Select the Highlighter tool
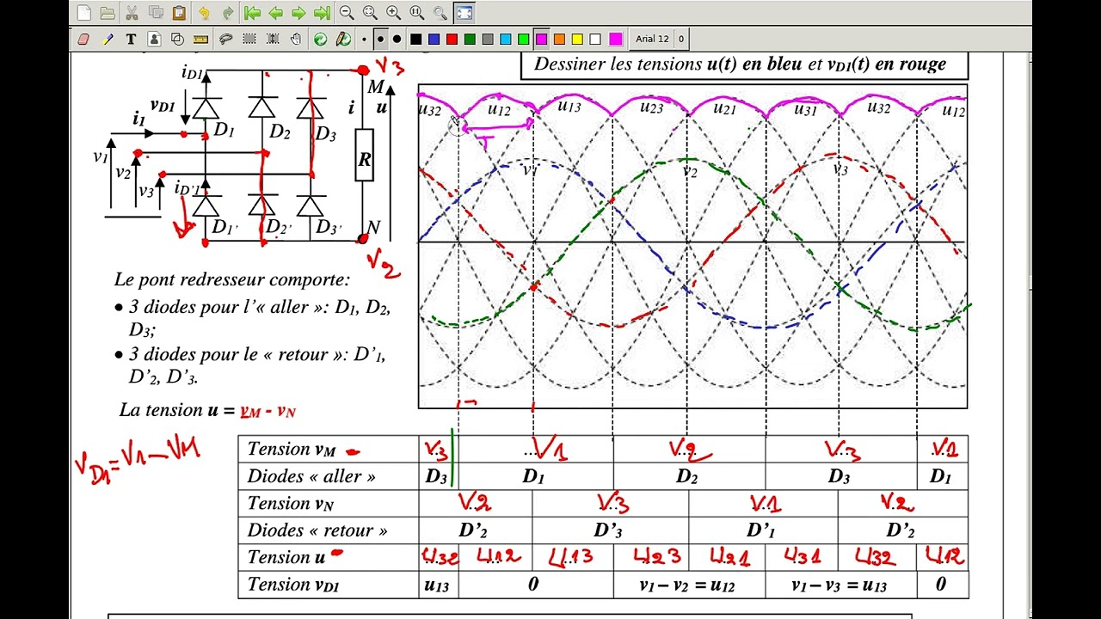The width and height of the screenshot is (1101, 619). pos(108,39)
